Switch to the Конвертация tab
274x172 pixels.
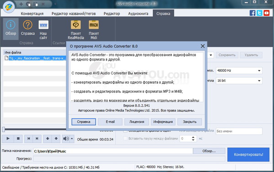[x=32, y=14]
